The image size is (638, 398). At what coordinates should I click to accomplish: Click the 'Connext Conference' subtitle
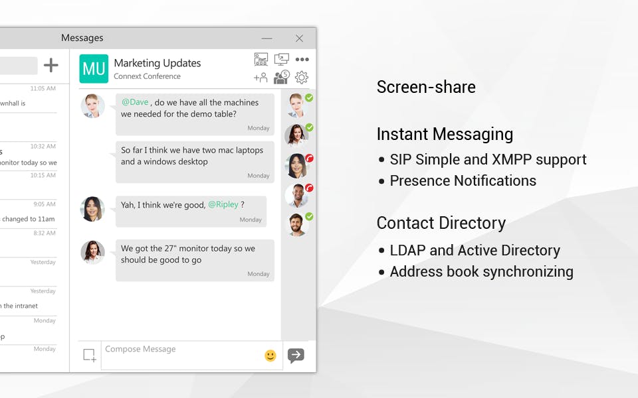pyautogui.click(x=147, y=76)
